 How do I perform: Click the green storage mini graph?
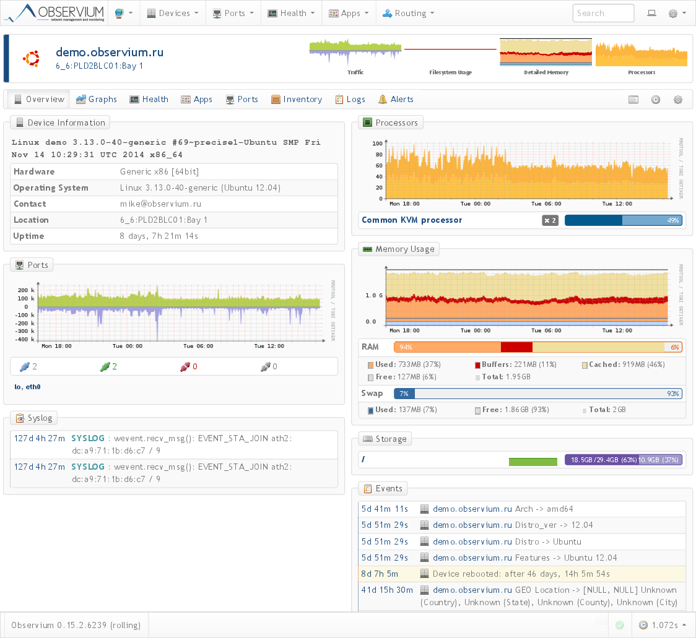[x=533, y=462]
